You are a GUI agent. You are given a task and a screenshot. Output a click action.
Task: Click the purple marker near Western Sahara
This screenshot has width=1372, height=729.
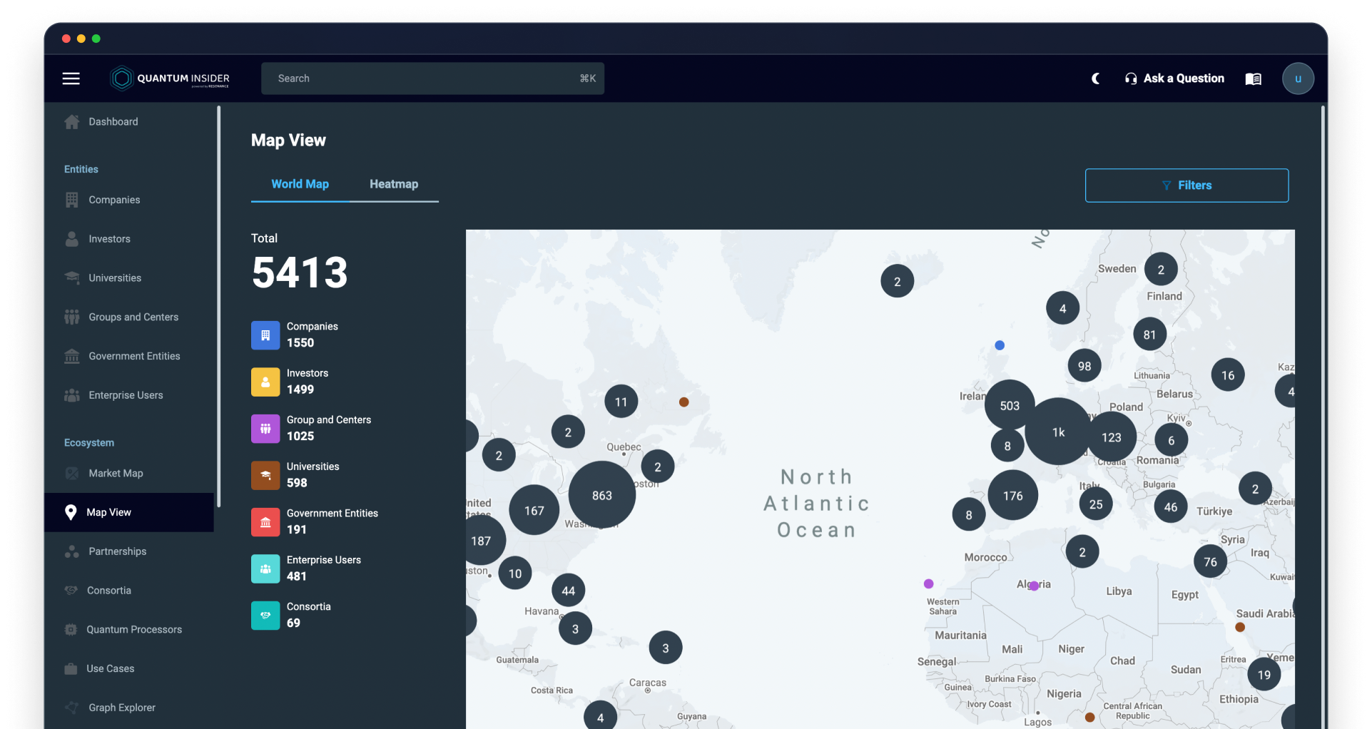point(928,583)
